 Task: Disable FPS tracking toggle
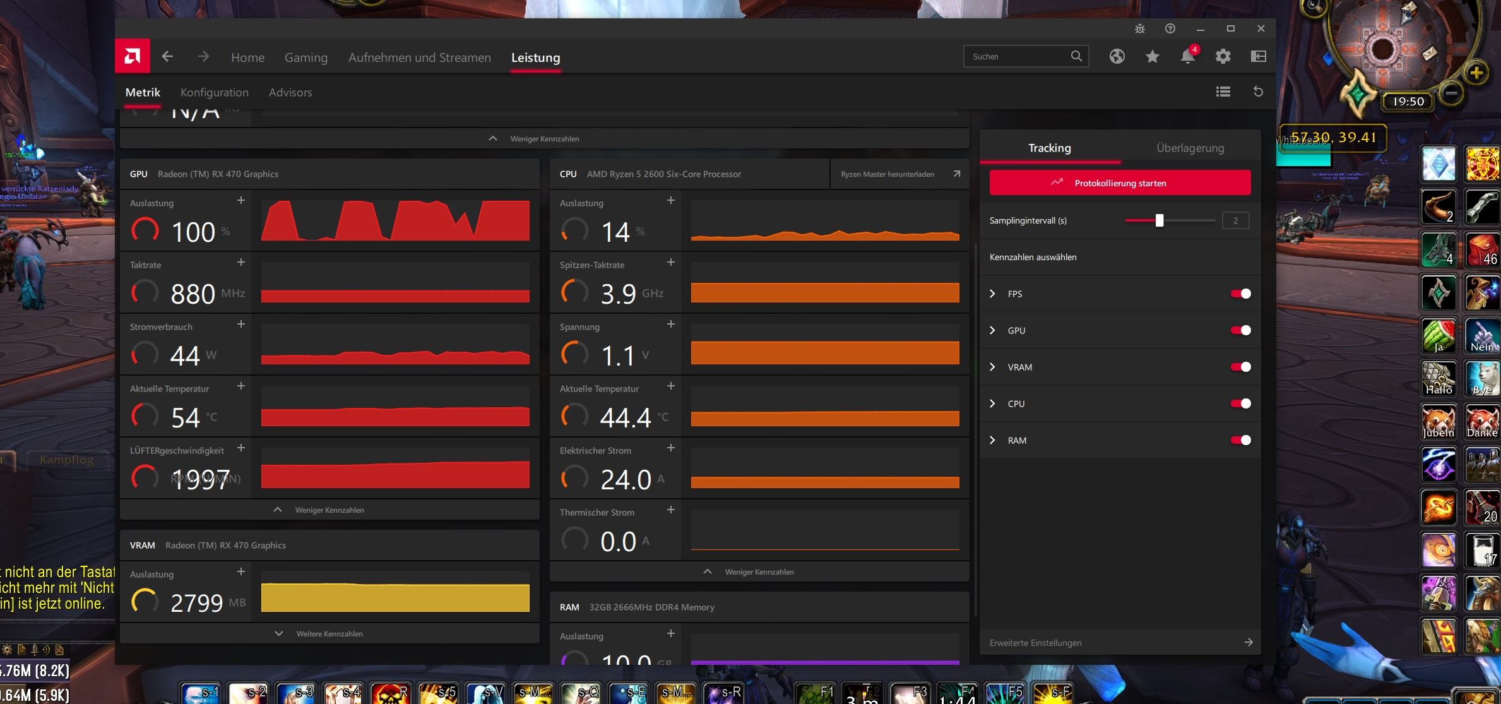(1240, 294)
